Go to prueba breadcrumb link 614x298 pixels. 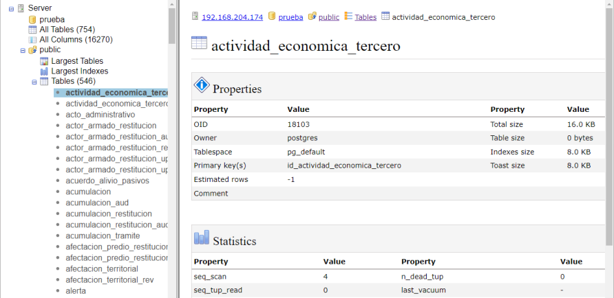pos(290,16)
